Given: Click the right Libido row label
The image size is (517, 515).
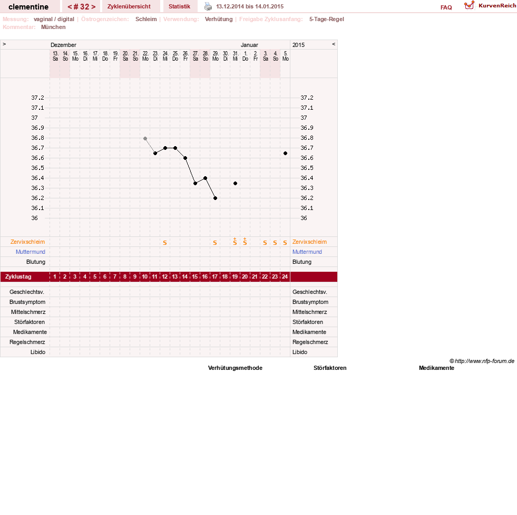Looking at the screenshot, I should [x=300, y=352].
